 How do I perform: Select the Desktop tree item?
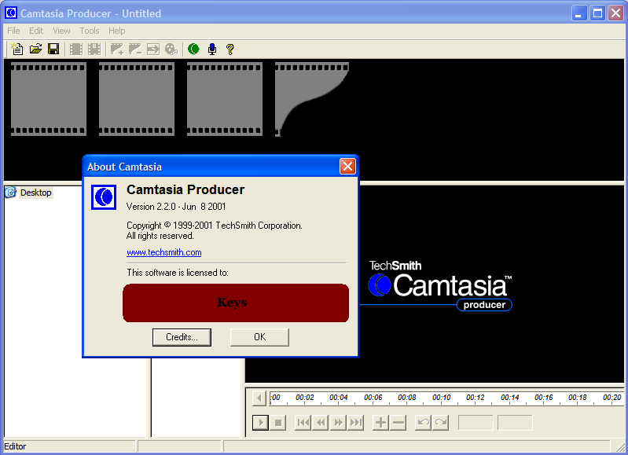[x=35, y=193]
